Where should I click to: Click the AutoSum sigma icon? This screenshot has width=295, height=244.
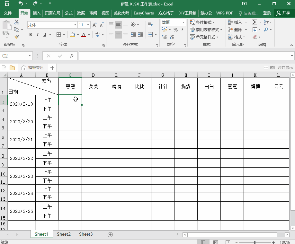pyautogui.click(x=255, y=22)
